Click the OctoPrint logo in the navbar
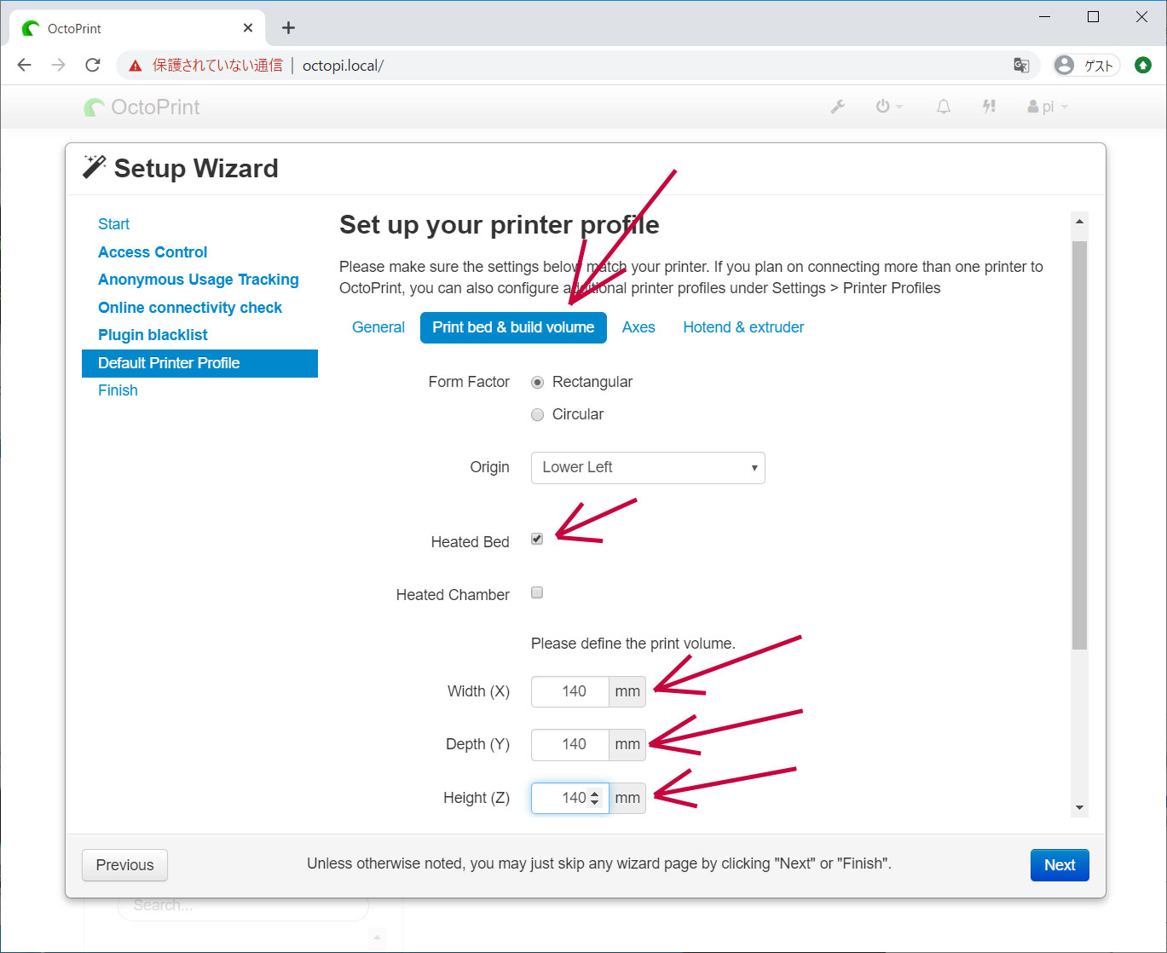The height and width of the screenshot is (953, 1167). [x=142, y=107]
